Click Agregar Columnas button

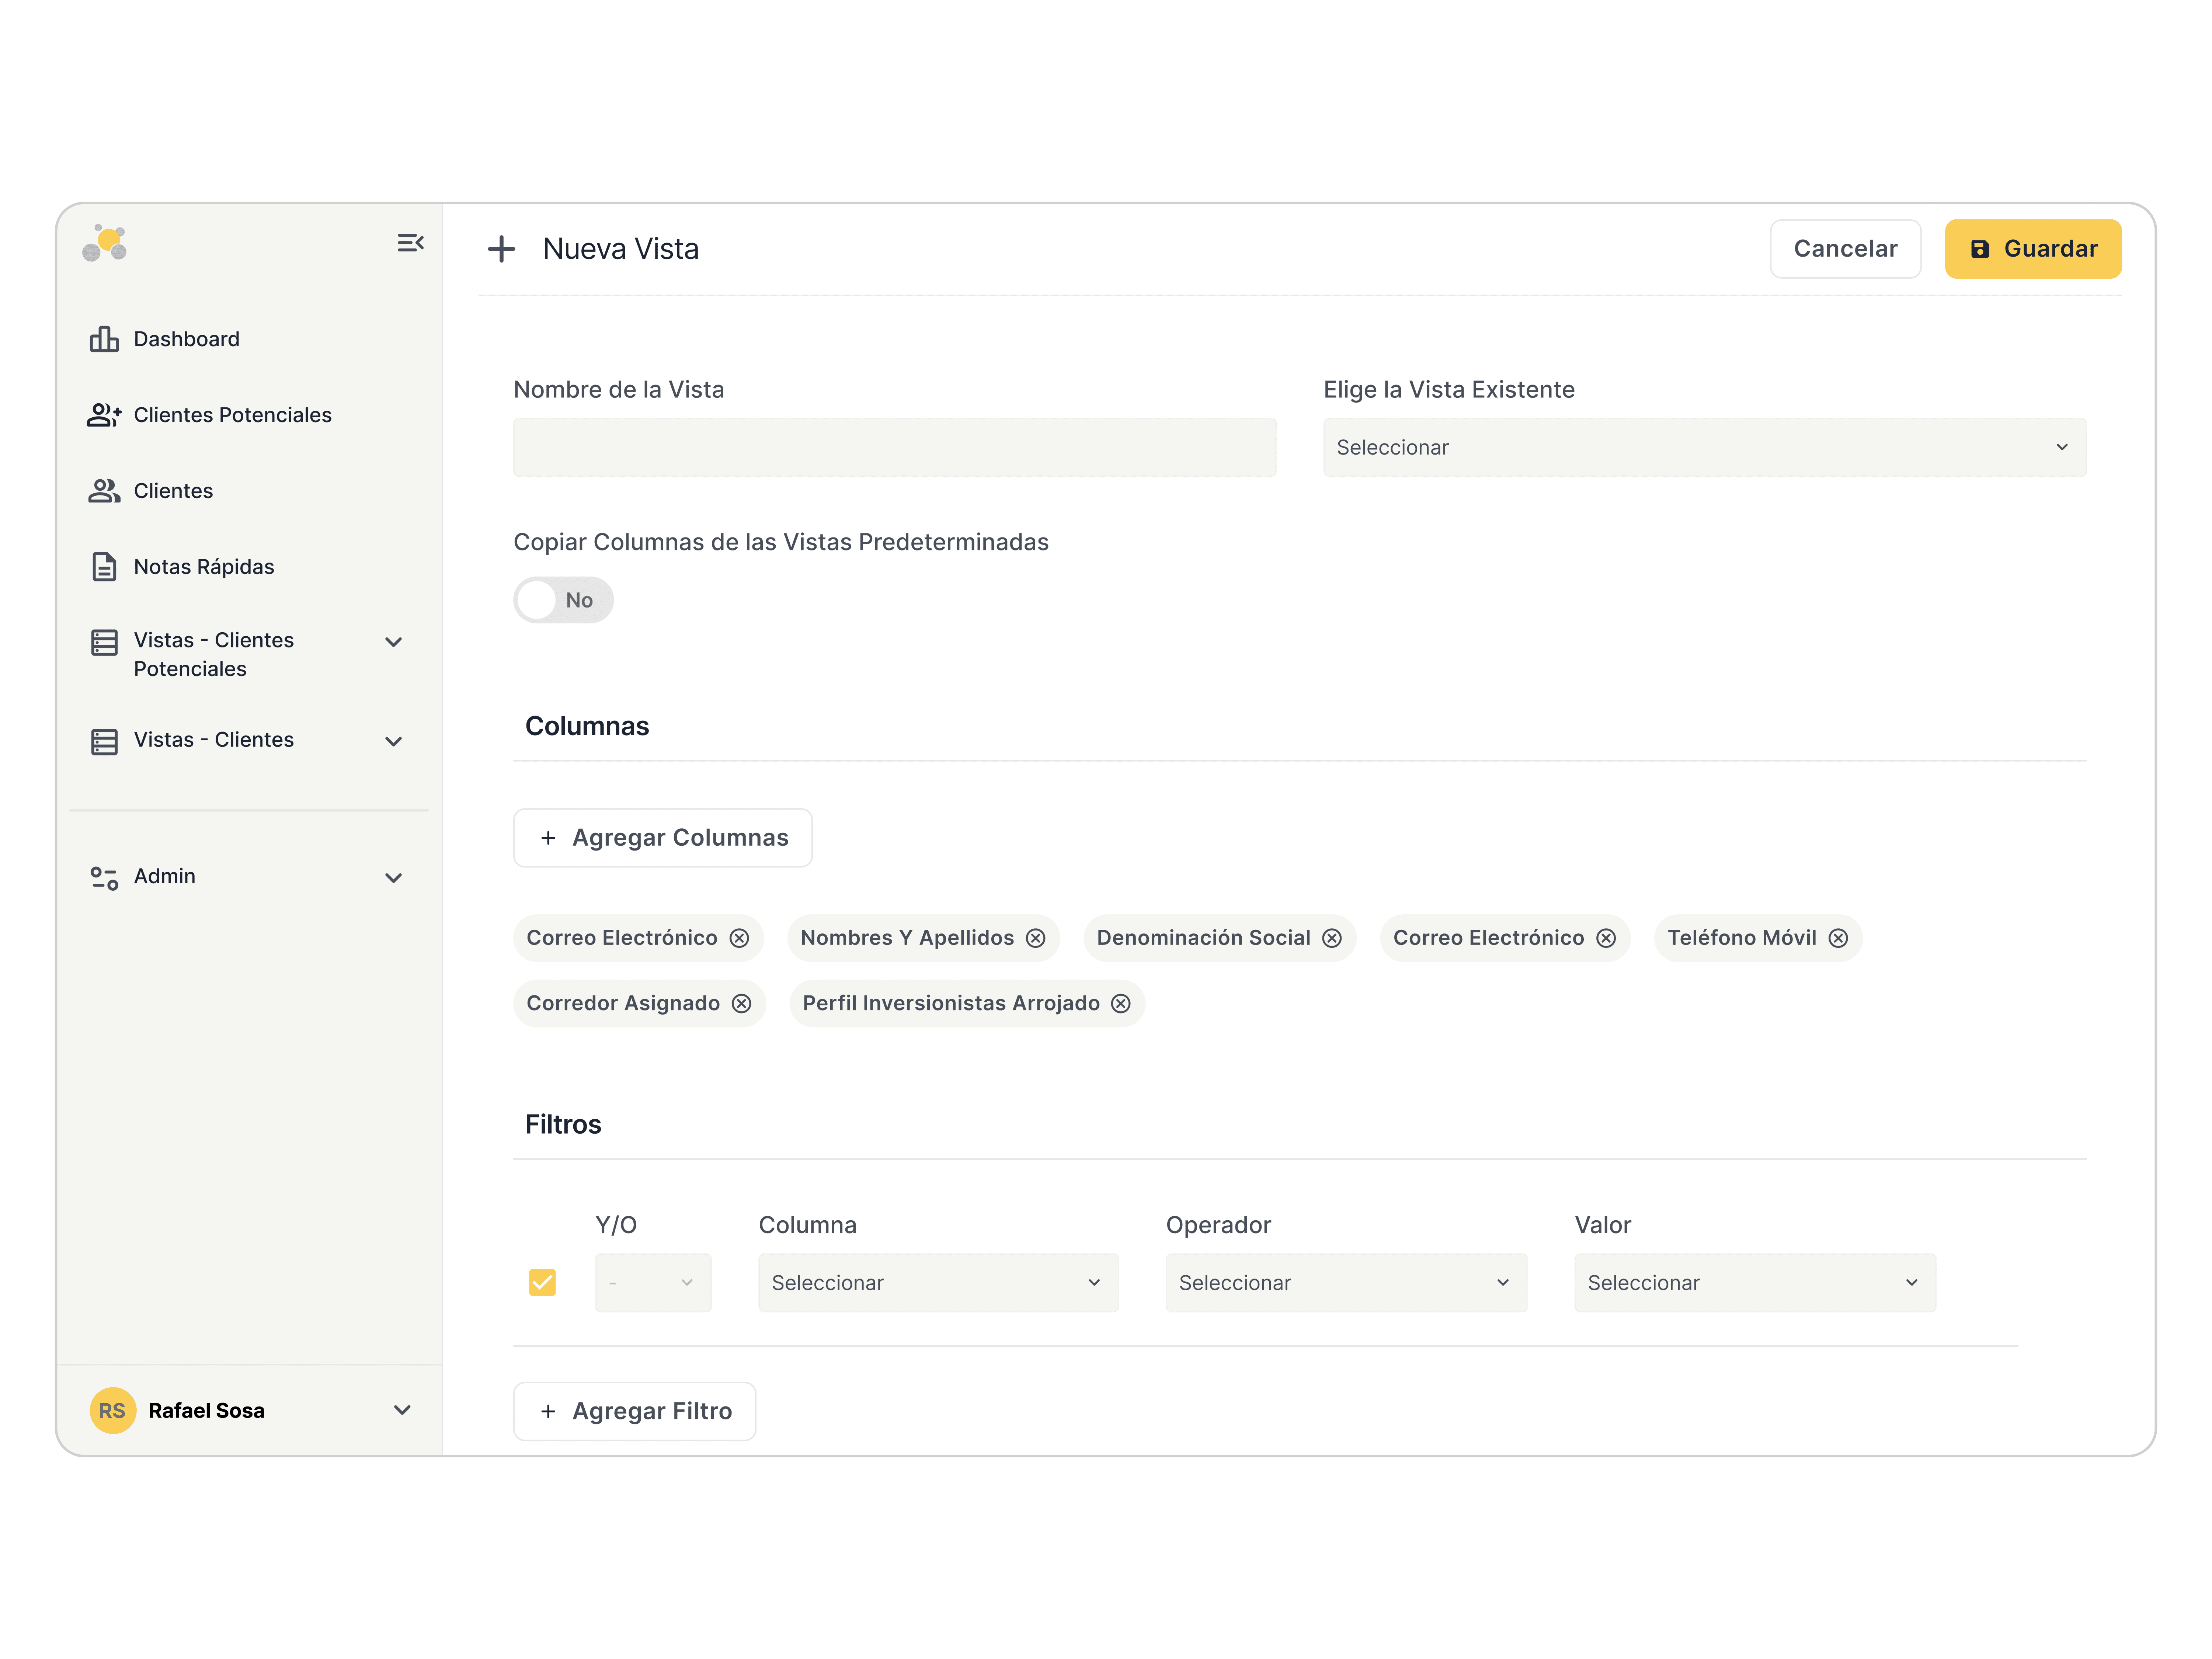coord(663,838)
